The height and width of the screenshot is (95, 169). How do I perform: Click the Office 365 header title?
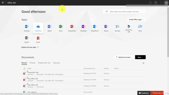tap(12, 3)
